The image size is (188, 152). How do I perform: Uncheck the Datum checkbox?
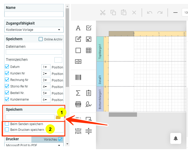coord(7,67)
